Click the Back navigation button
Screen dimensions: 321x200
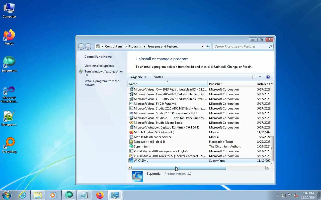[x=81, y=46]
